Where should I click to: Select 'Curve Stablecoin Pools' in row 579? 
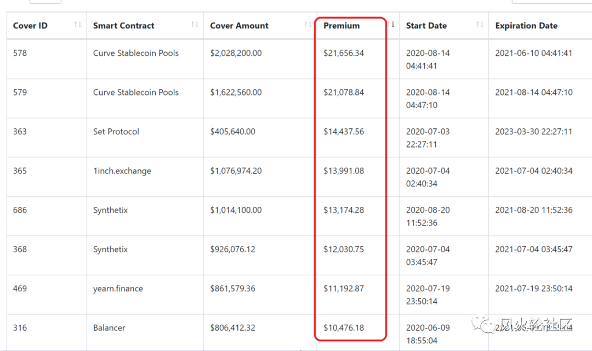point(136,93)
